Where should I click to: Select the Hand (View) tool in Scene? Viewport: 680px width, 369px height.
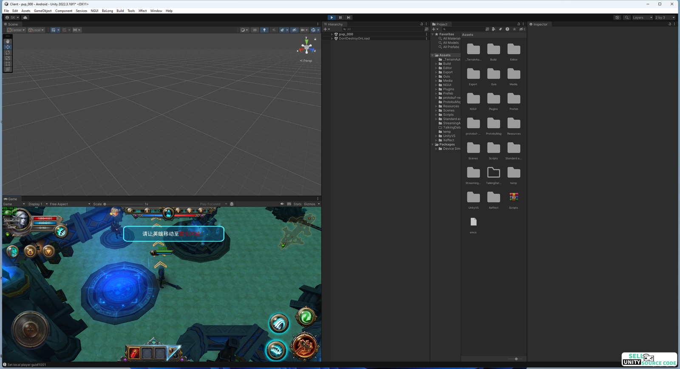(x=8, y=41)
